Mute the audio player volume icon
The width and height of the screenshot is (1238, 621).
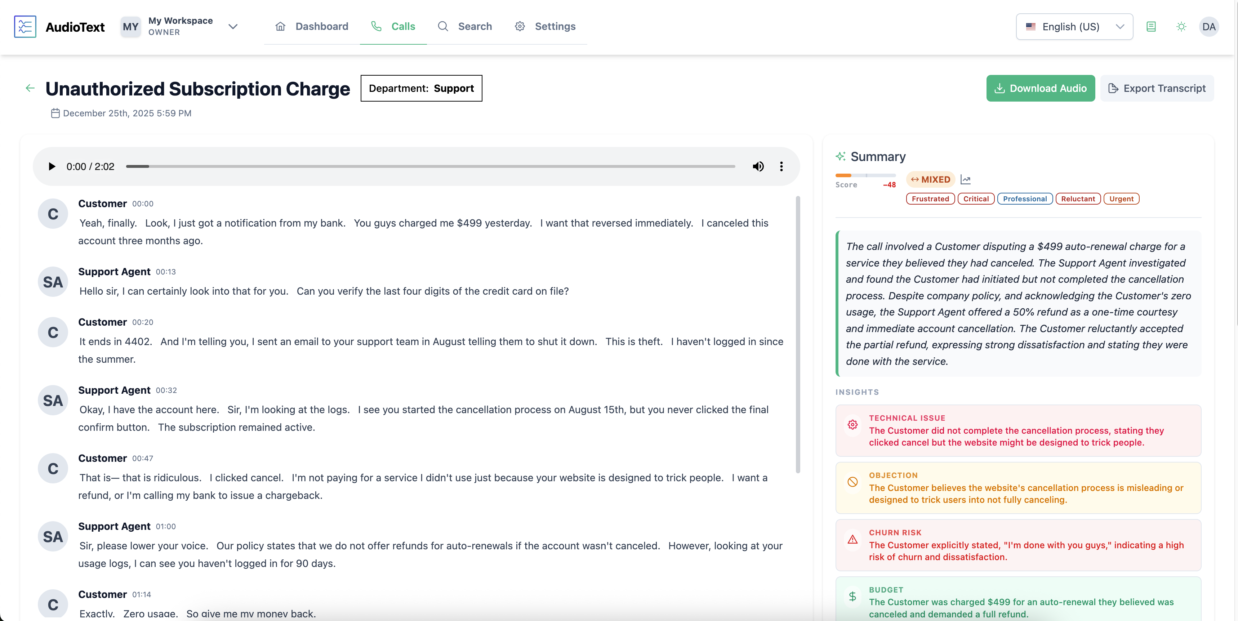(758, 166)
